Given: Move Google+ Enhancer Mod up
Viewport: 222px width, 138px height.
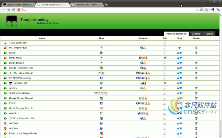Looking at the screenshot, I should coord(178,68).
